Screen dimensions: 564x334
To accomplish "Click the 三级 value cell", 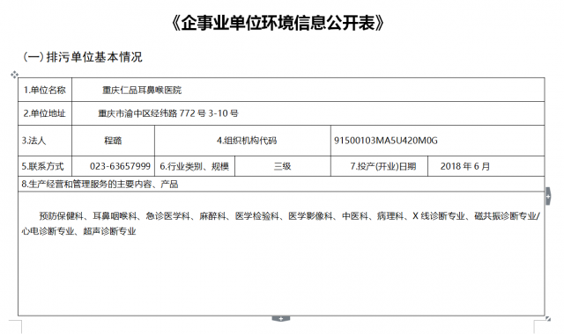I will tap(283, 166).
